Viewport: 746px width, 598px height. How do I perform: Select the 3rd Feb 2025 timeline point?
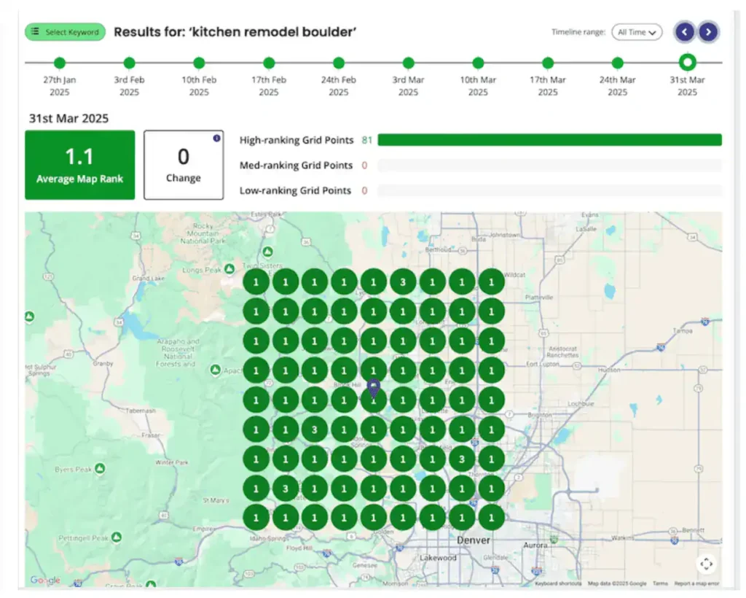(130, 63)
